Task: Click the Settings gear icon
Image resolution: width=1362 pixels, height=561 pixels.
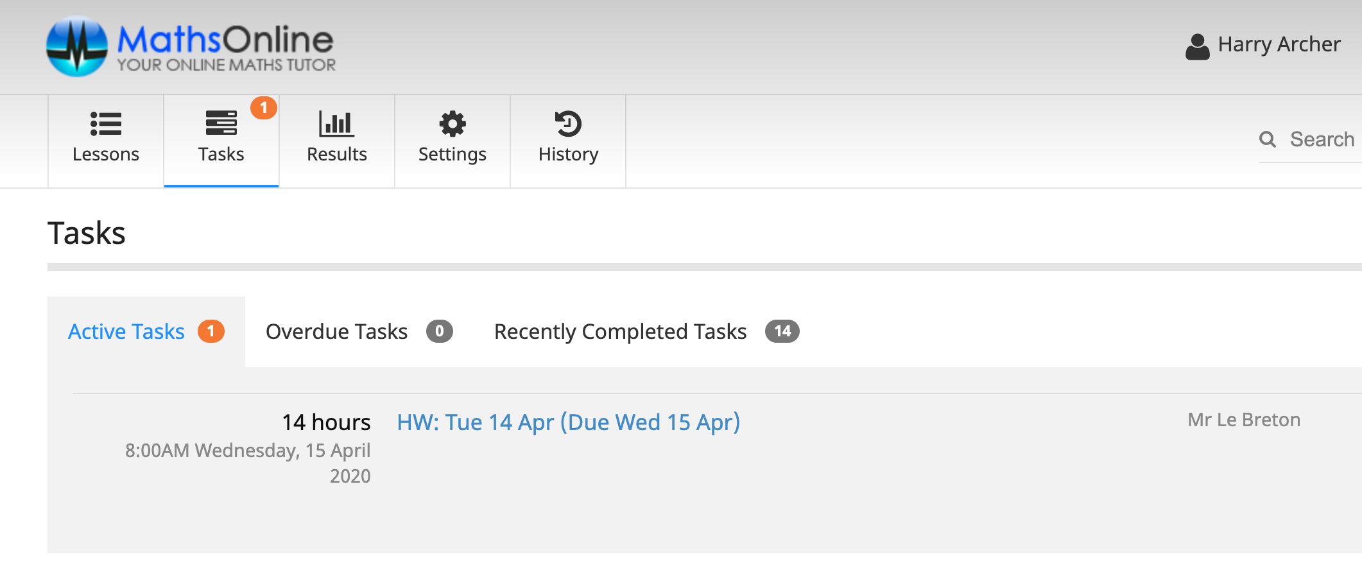Action: pos(453,124)
